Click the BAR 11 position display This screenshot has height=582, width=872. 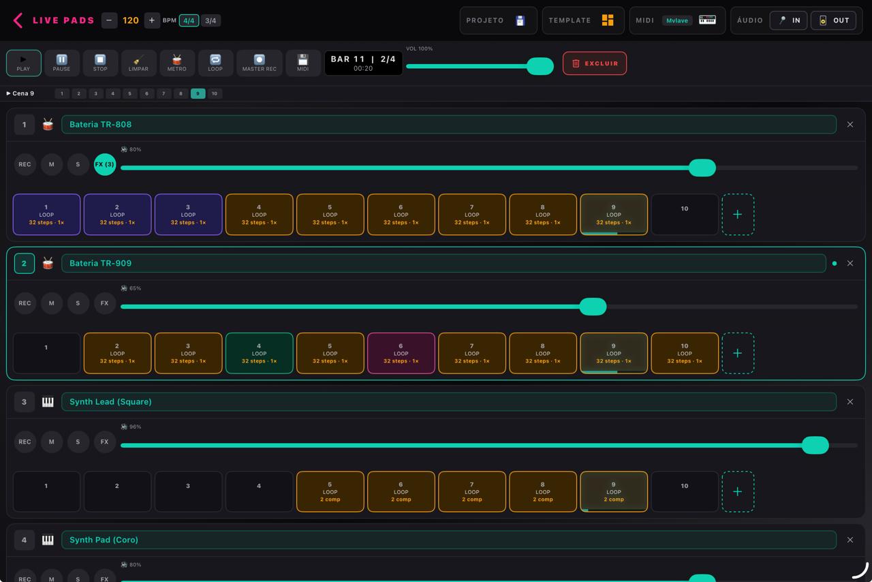pos(363,63)
